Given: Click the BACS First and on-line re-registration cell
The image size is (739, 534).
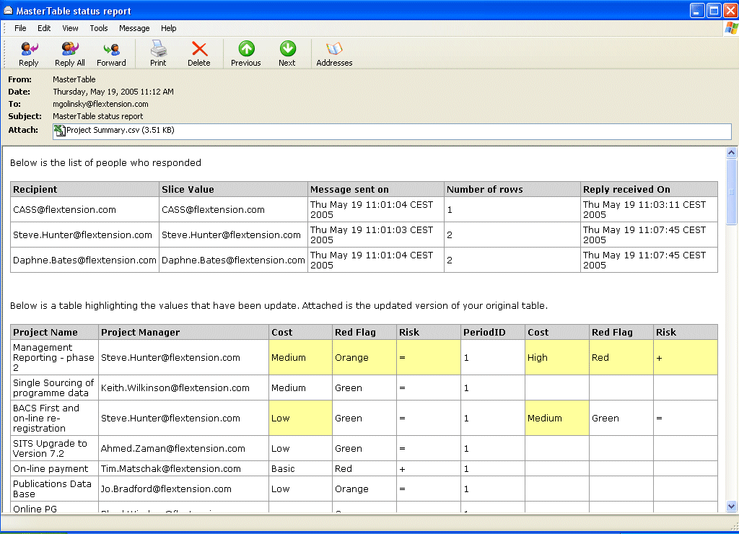Looking at the screenshot, I should tap(54, 418).
